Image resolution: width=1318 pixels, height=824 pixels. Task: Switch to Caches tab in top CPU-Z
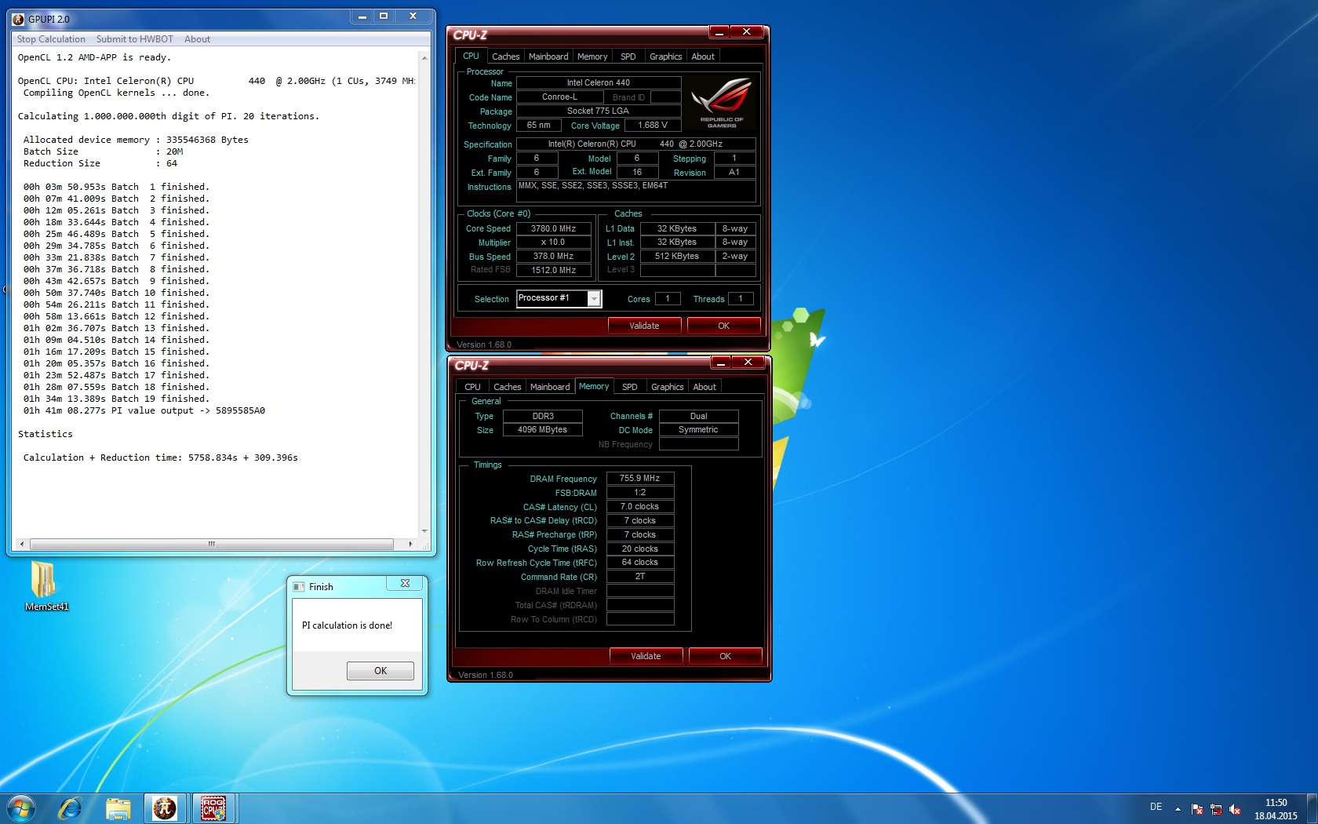[505, 57]
